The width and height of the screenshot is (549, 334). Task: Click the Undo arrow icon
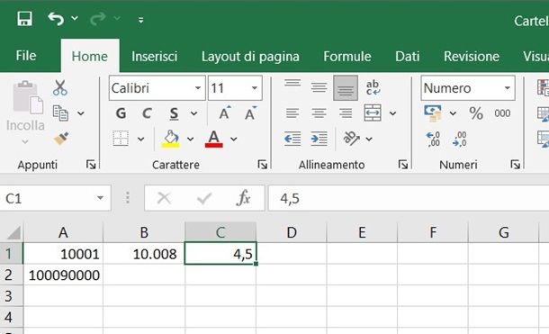(56, 19)
